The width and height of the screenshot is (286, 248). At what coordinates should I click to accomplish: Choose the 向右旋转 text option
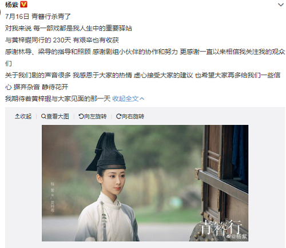point(133,116)
